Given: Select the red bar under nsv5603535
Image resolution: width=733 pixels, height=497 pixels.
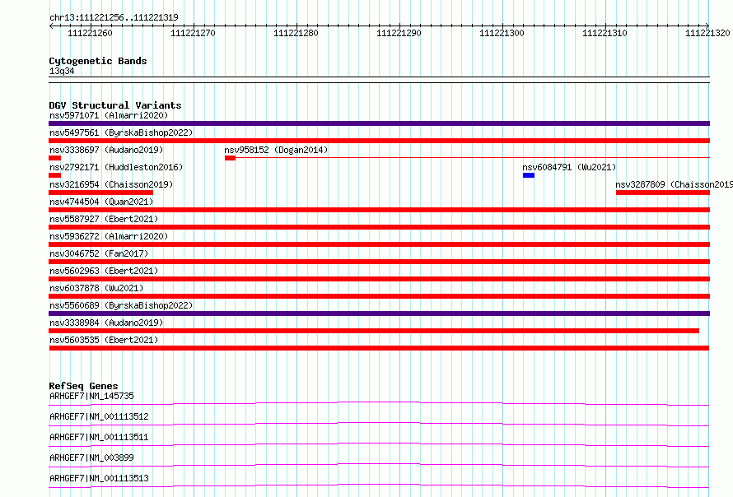Looking at the screenshot, I should click(x=379, y=348).
